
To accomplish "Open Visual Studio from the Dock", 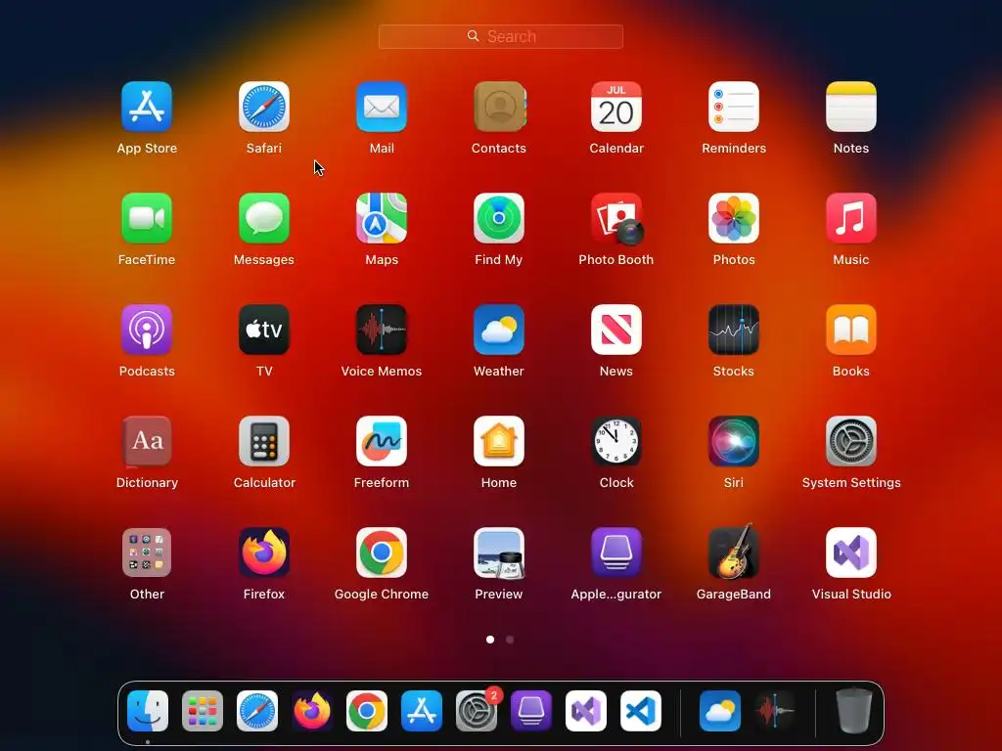I will coord(586,711).
